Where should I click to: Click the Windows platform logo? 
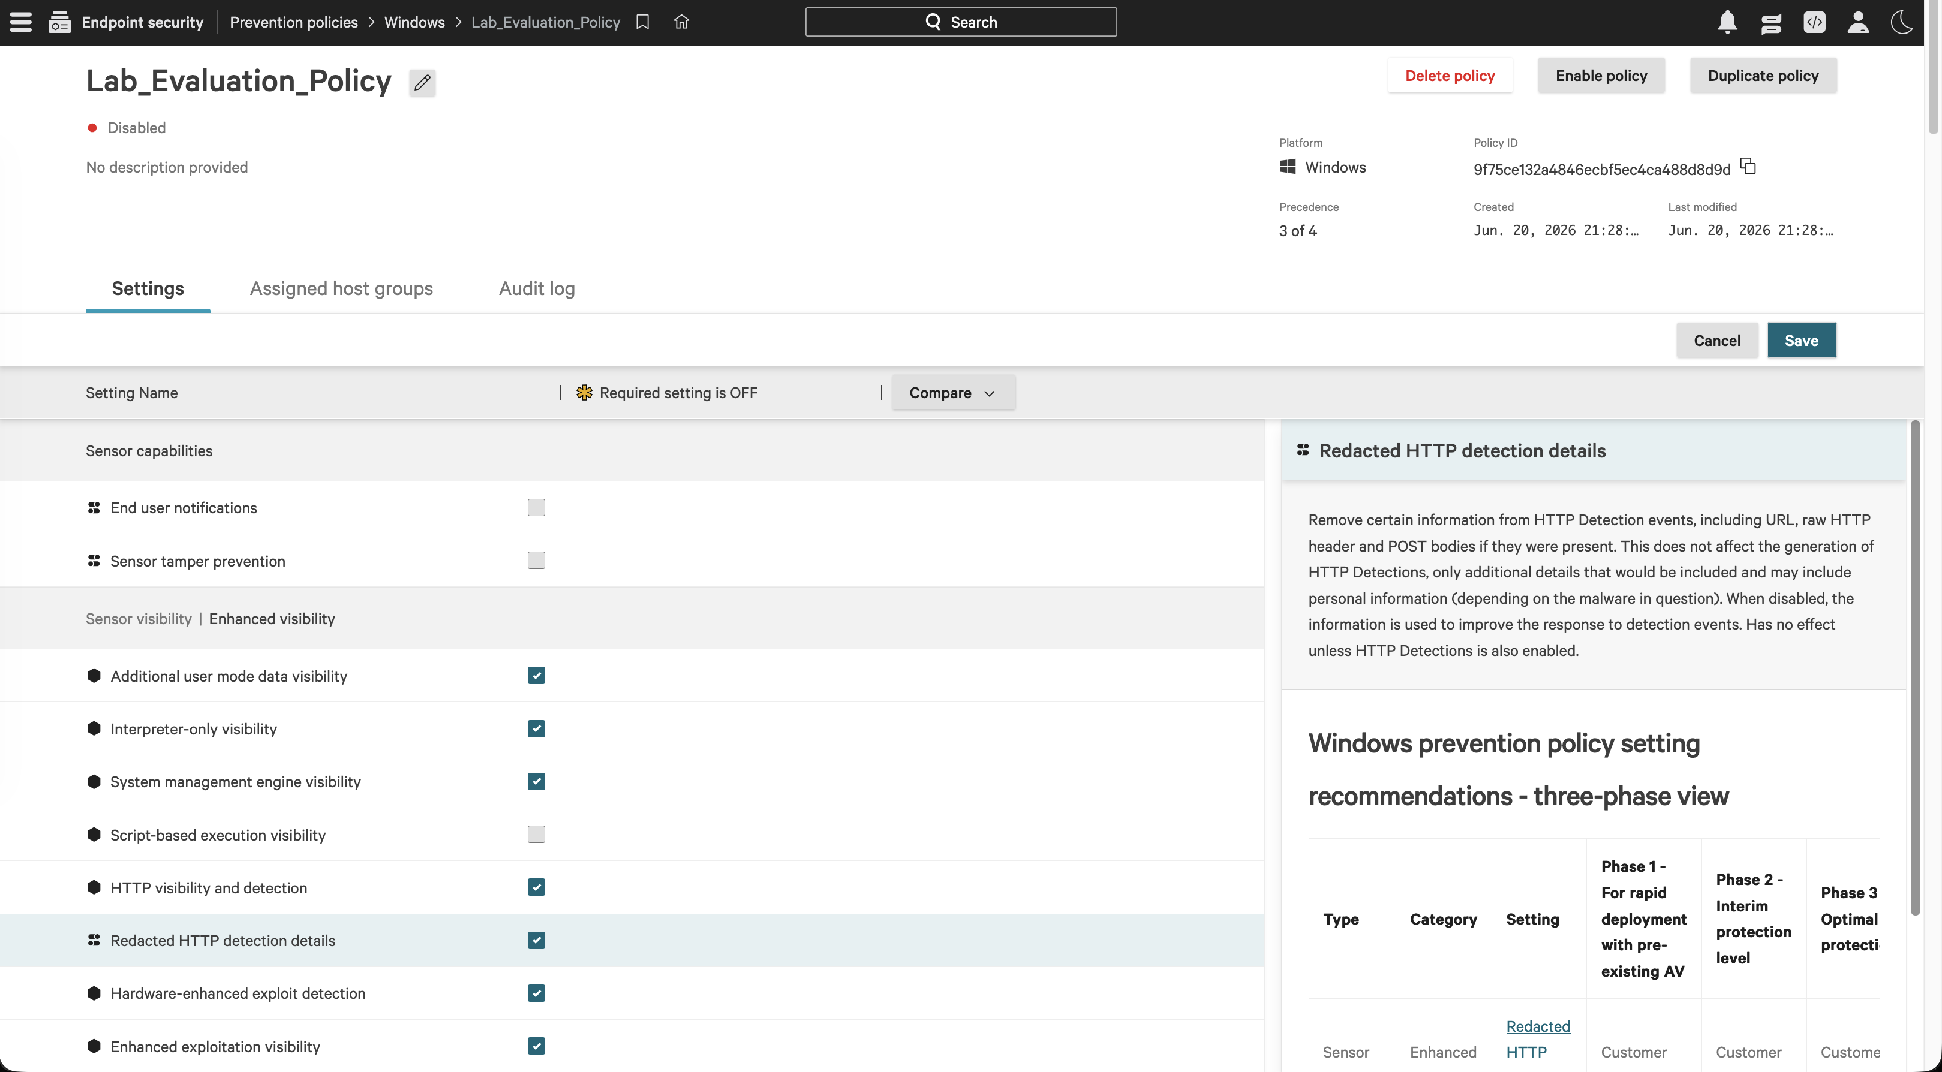(1288, 167)
